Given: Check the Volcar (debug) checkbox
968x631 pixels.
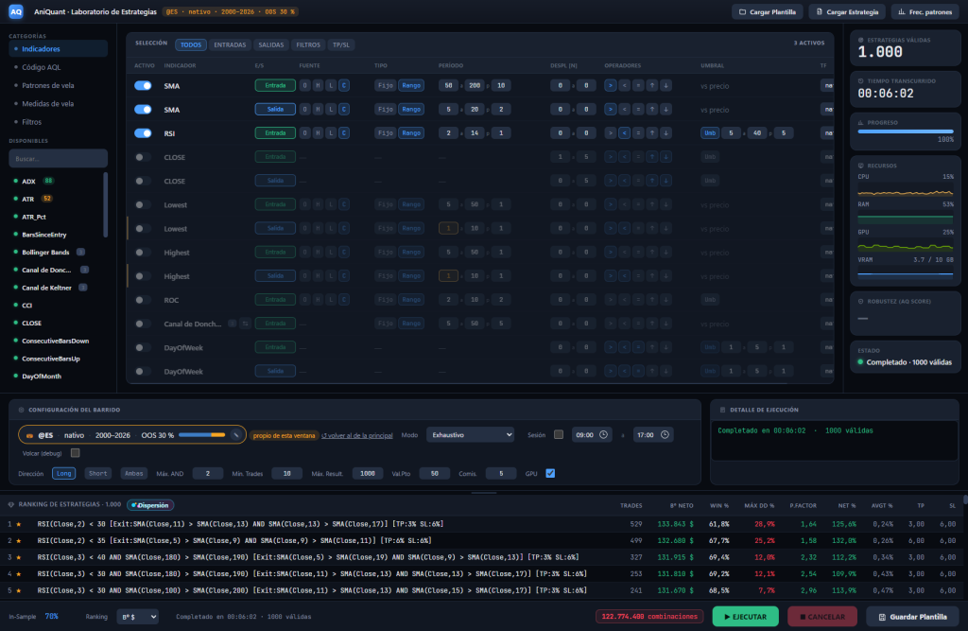Looking at the screenshot, I should click(76, 453).
